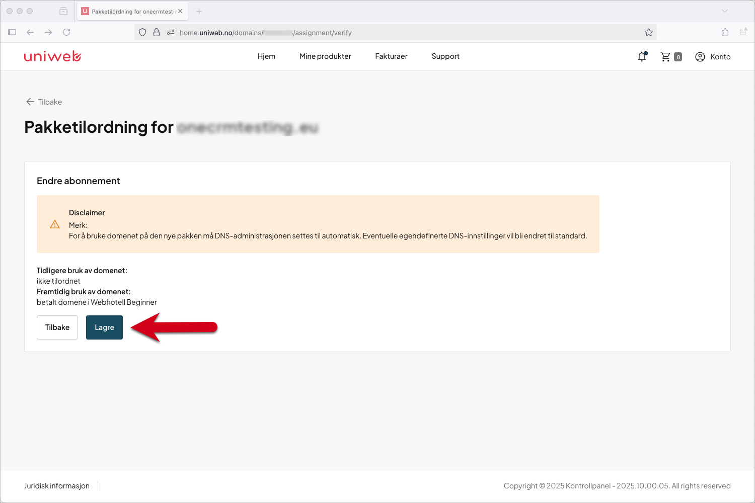Open Fakturaer
755x503 pixels.
391,56
